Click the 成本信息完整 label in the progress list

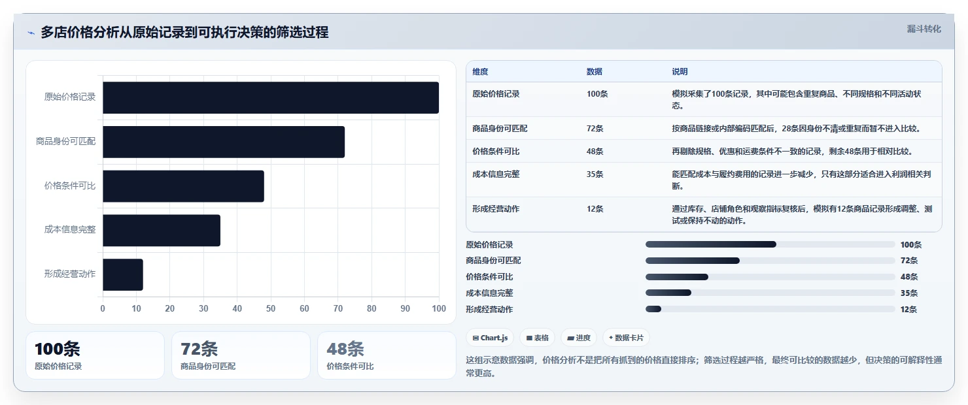489,293
